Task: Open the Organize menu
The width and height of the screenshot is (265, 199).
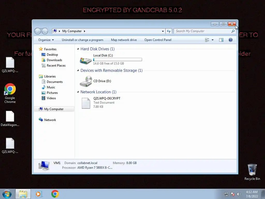Action: tap(46, 40)
